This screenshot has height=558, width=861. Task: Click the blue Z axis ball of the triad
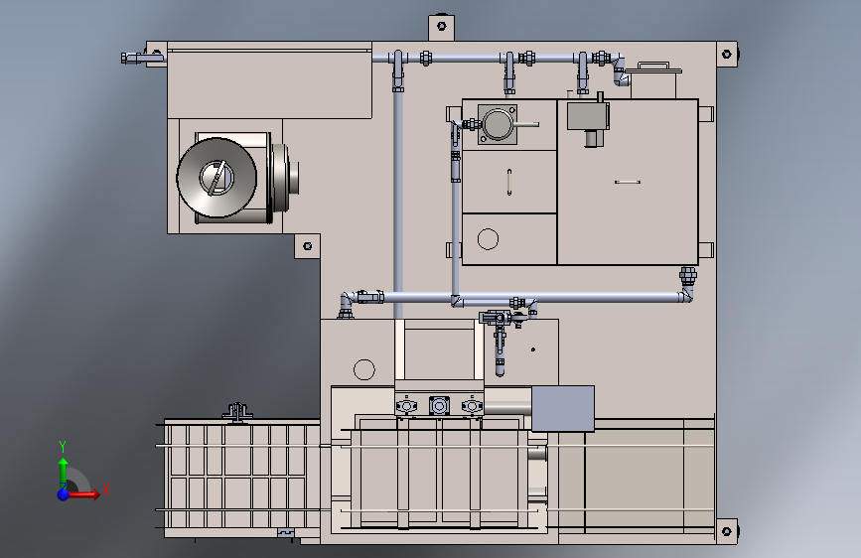point(64,494)
